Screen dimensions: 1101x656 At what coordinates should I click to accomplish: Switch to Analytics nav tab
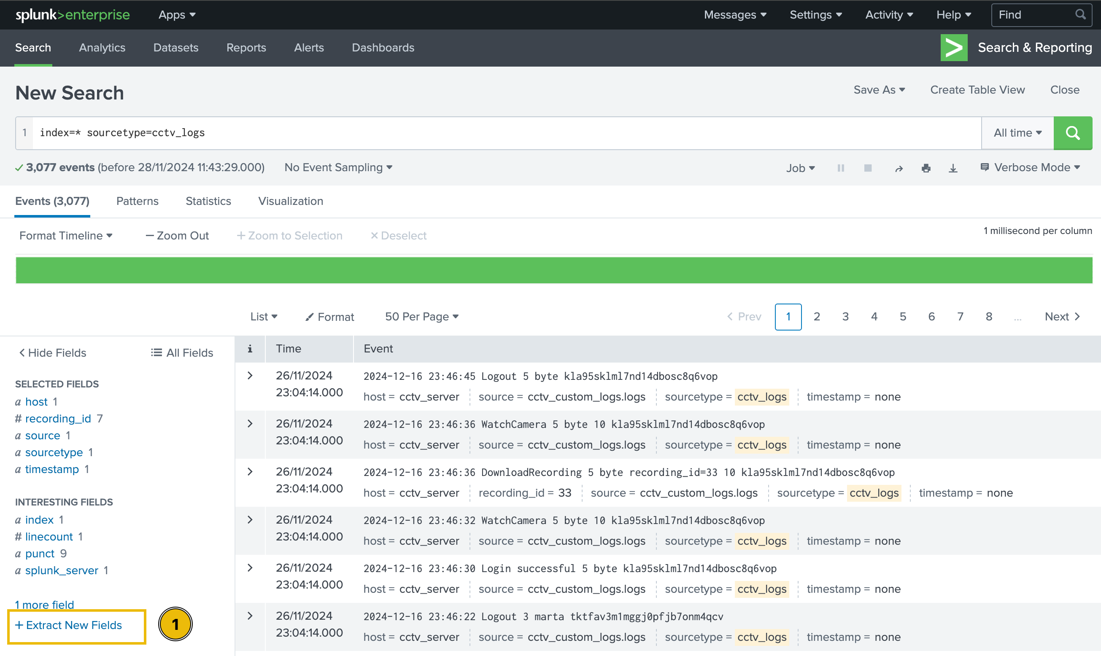coord(102,47)
